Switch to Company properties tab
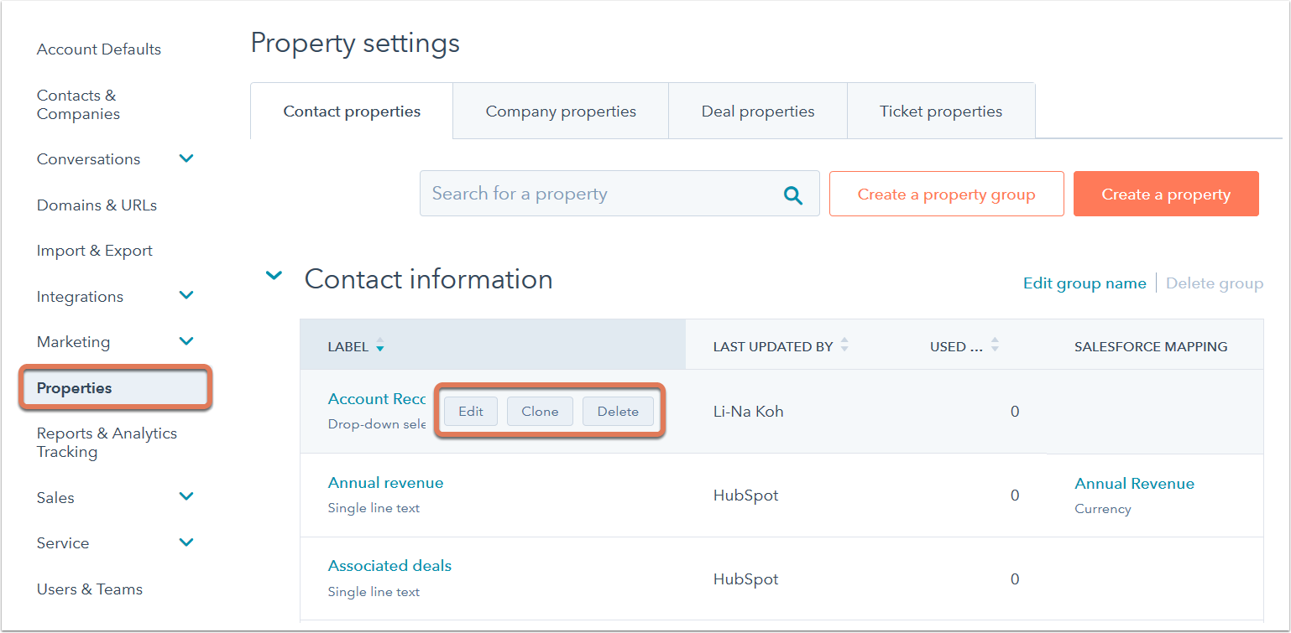 (561, 111)
